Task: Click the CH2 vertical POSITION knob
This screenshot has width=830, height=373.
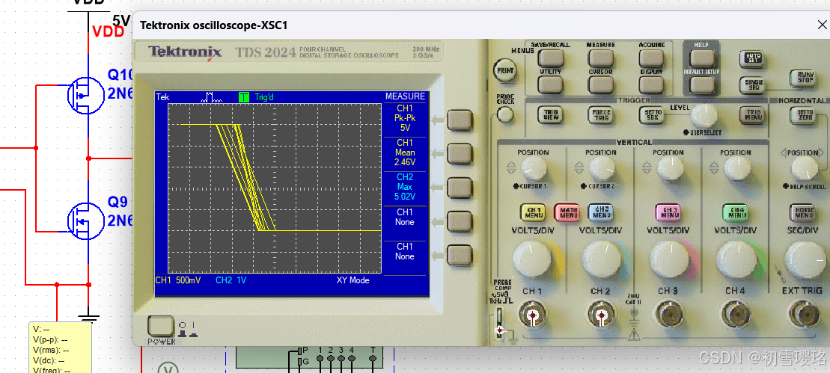Action: tap(601, 169)
